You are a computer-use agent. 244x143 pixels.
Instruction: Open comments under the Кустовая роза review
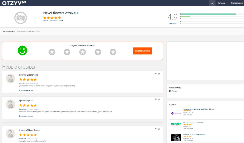point(26,116)
